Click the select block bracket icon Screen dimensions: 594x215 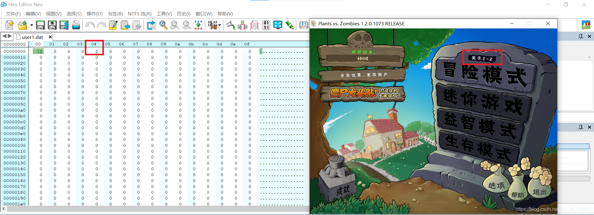(x=254, y=25)
